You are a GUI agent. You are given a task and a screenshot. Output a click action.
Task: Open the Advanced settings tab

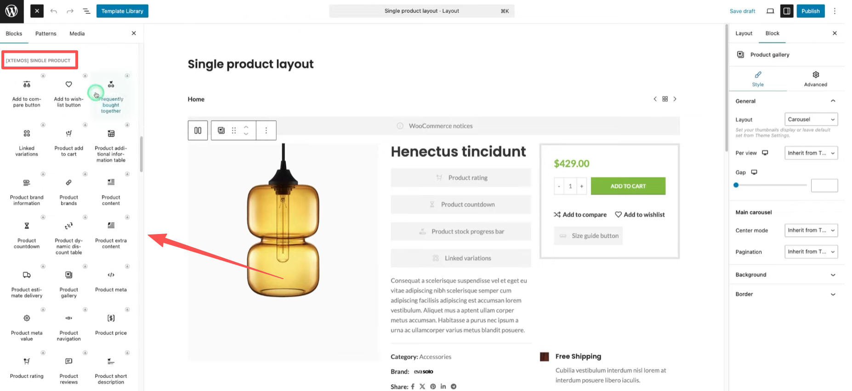[815, 78]
